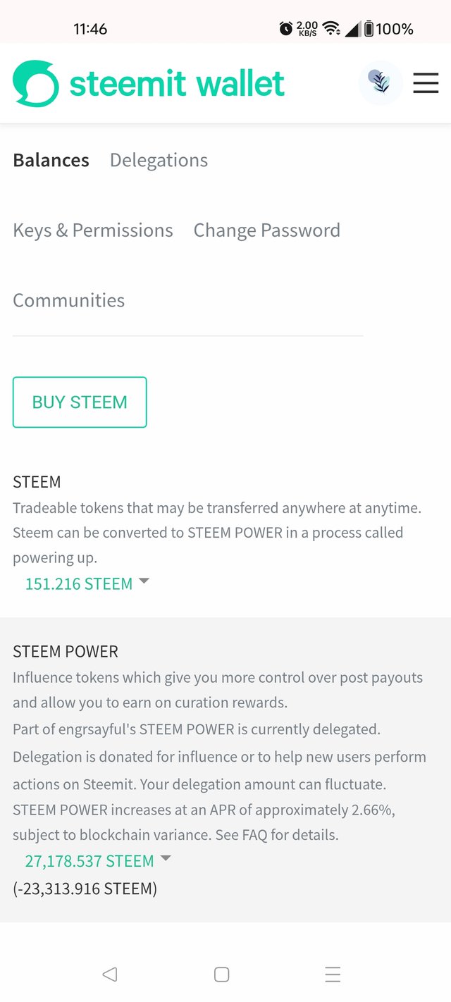This screenshot has width=451, height=1002.
Task: Go to the Communities tab
Action: (68, 300)
